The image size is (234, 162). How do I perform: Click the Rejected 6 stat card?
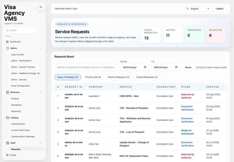point(216,35)
